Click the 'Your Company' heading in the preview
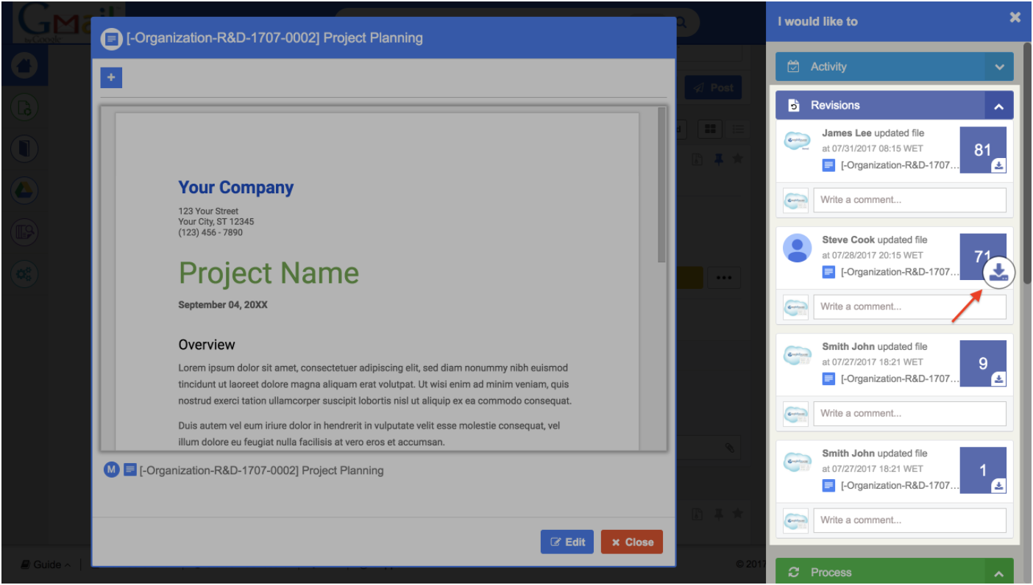 point(235,187)
